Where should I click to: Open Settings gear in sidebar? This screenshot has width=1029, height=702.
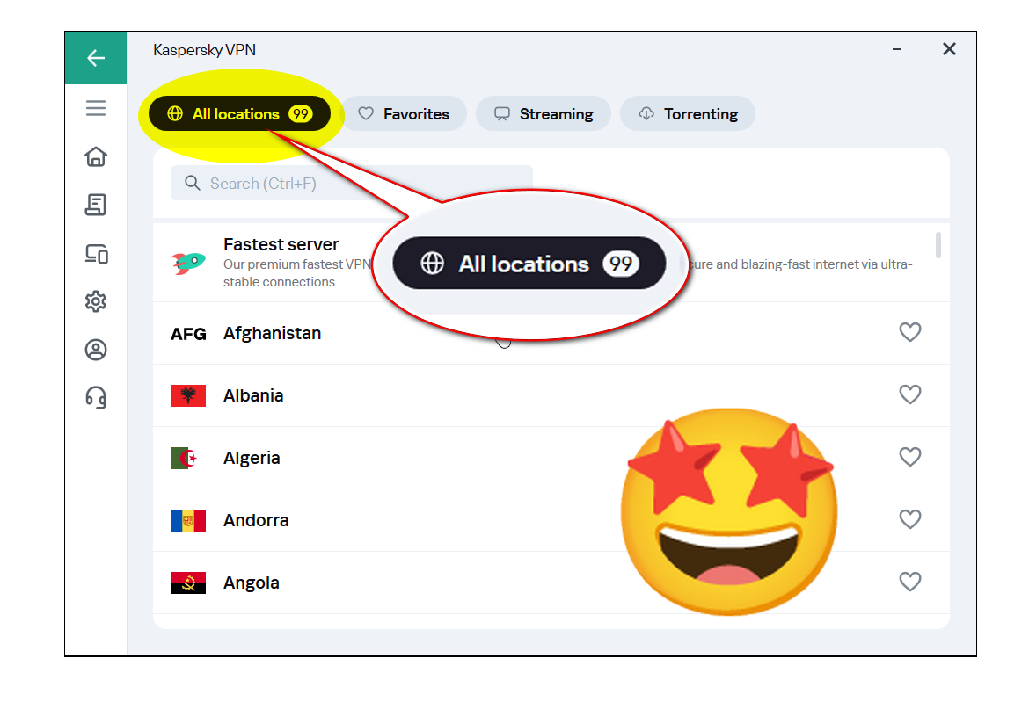click(96, 301)
